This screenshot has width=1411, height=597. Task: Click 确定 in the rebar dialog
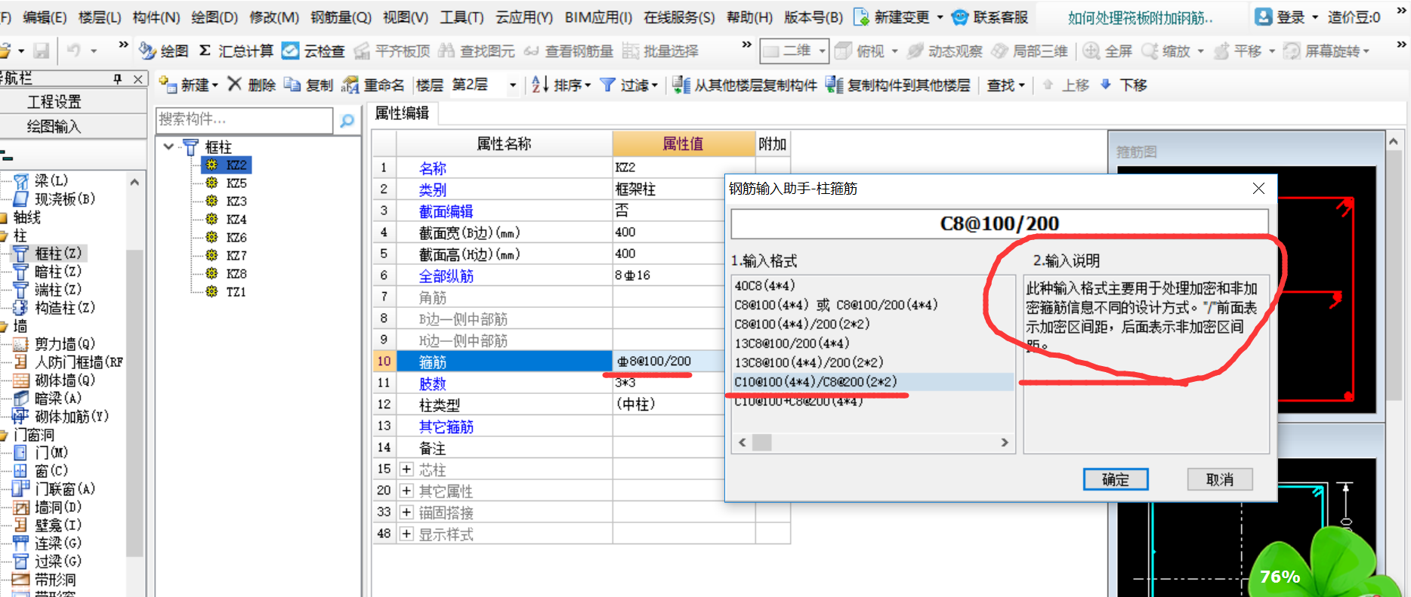coord(1116,479)
